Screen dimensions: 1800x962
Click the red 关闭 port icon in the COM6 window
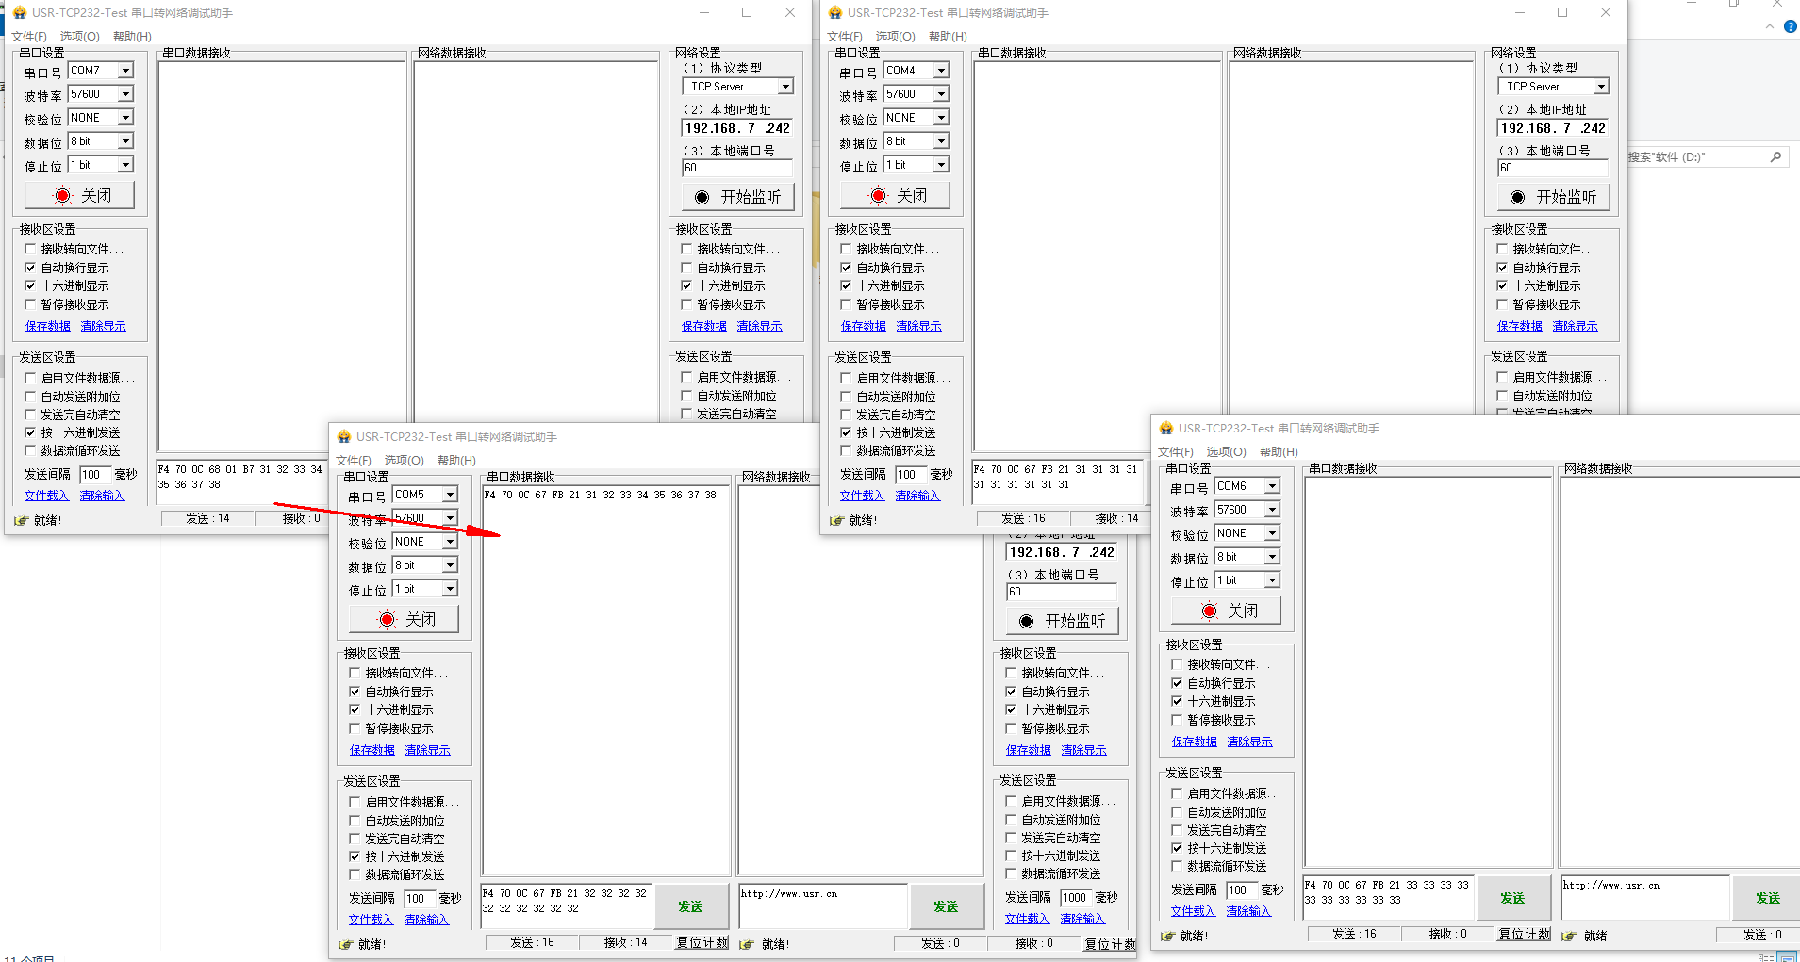(1210, 611)
